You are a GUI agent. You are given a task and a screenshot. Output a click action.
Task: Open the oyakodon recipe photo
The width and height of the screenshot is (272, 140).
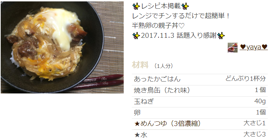click(x=62, y=47)
